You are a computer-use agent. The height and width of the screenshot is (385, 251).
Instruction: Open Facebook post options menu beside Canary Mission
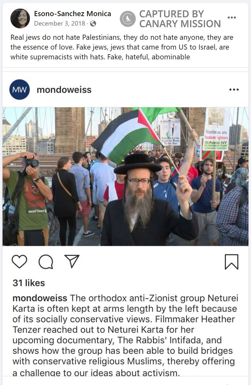pyautogui.click(x=232, y=18)
